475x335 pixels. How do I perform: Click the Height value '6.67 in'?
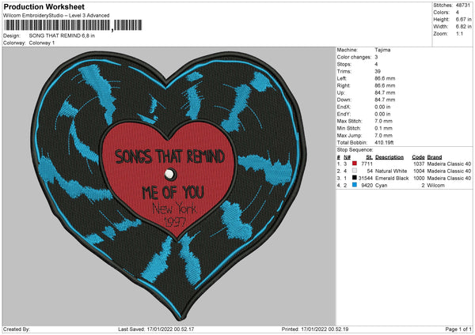point(463,19)
